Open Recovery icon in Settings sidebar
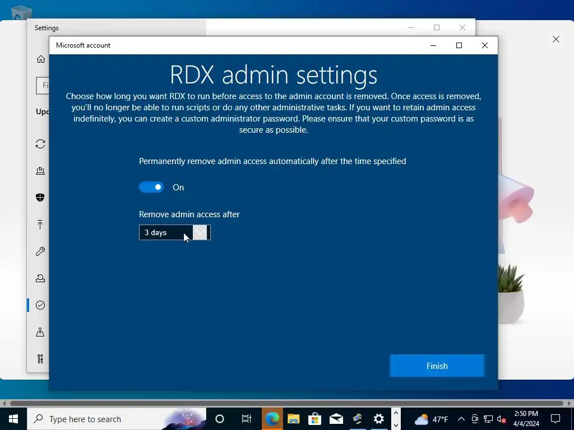 [40, 278]
